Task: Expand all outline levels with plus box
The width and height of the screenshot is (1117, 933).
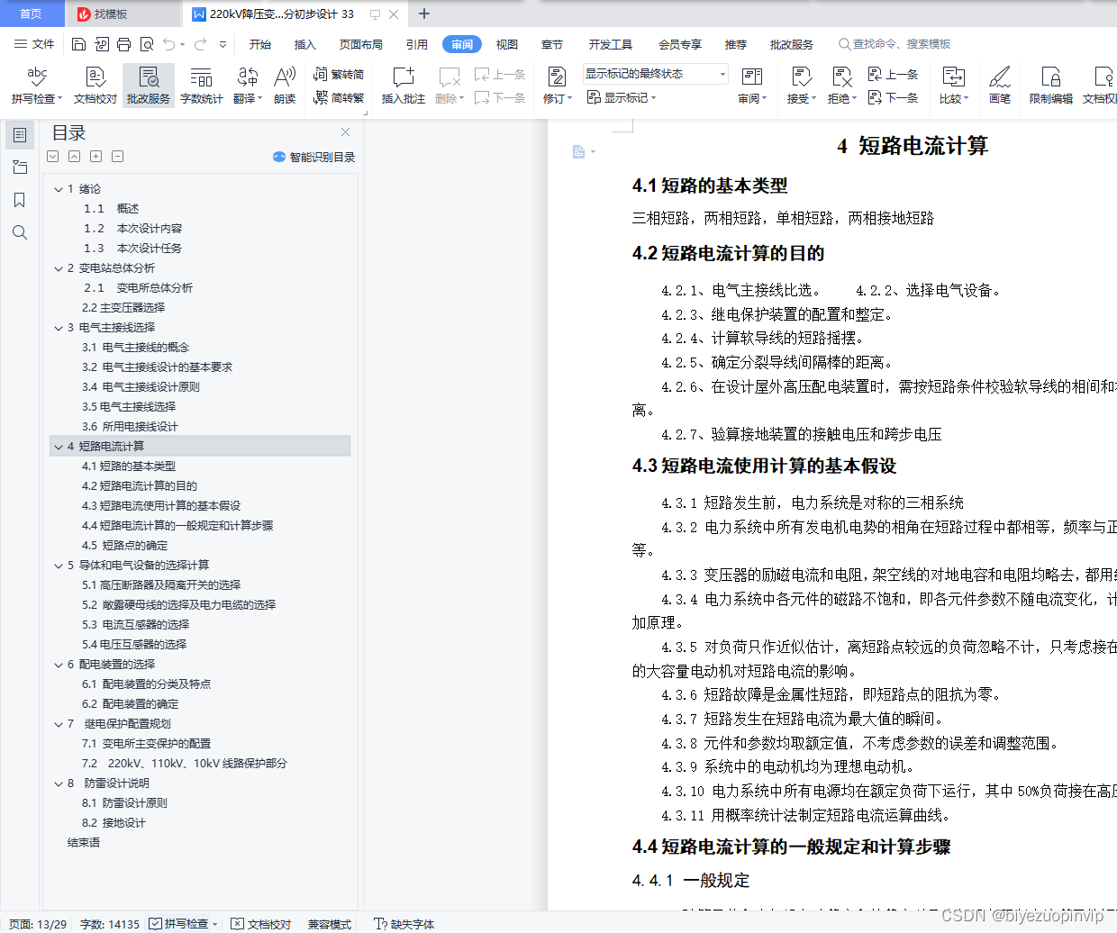Action: [x=96, y=157]
